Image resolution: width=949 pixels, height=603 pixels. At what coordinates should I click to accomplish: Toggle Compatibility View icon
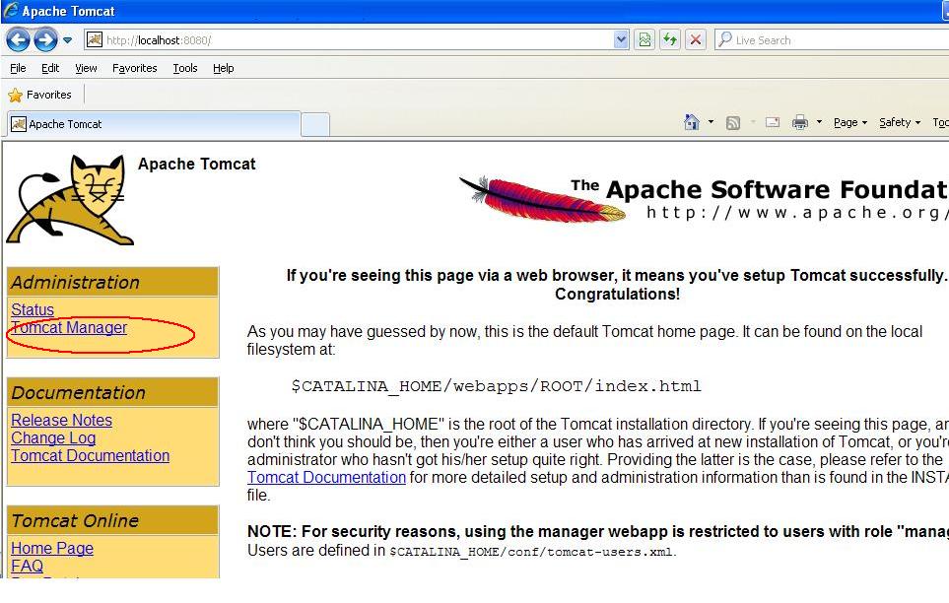(x=644, y=40)
